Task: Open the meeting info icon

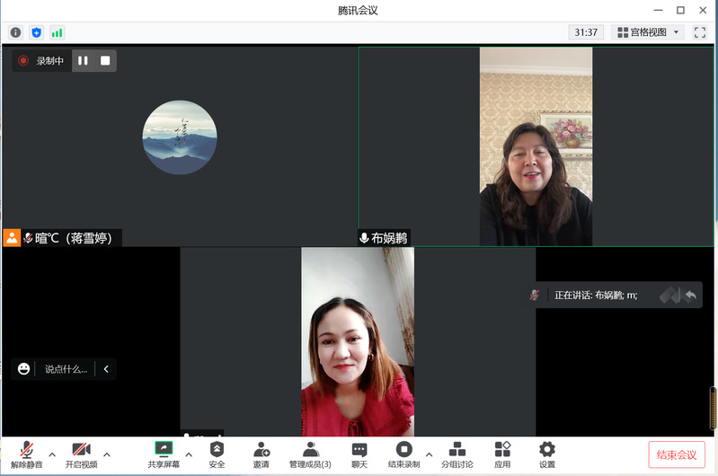Action: (15, 32)
